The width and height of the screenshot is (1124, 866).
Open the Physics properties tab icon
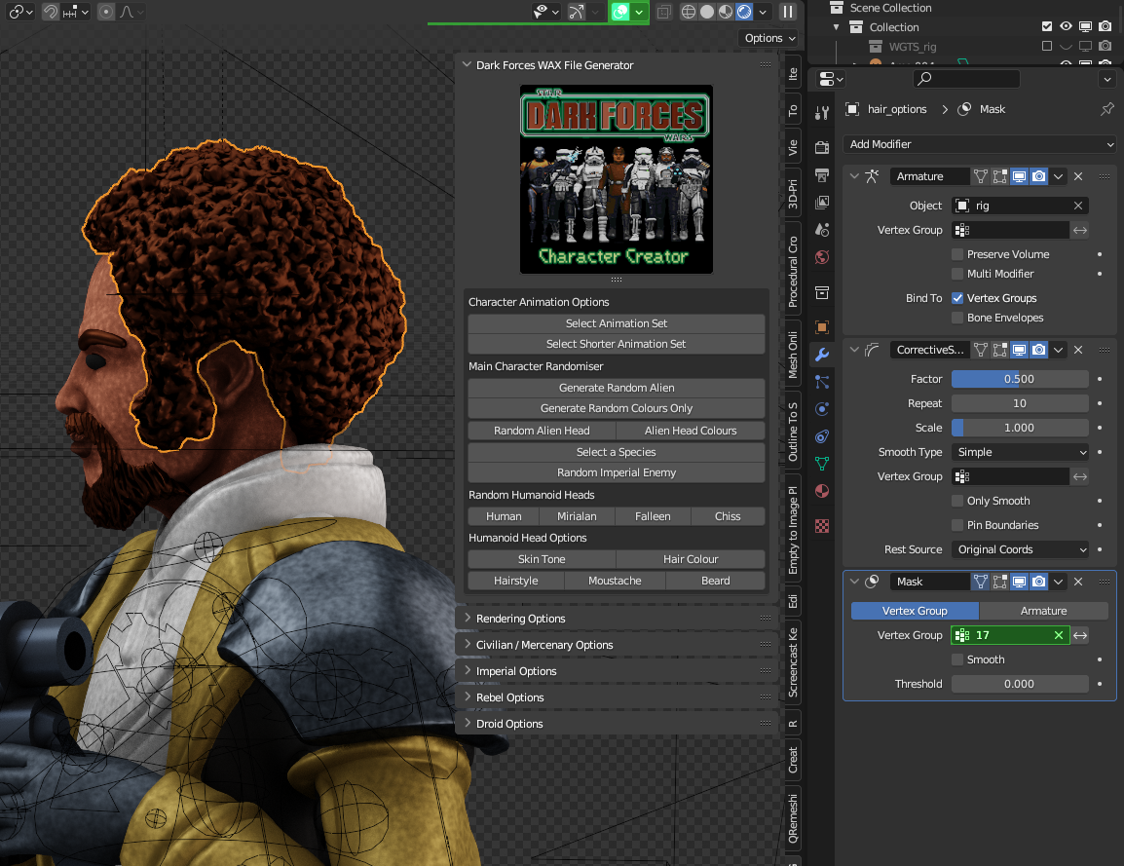tap(822, 410)
